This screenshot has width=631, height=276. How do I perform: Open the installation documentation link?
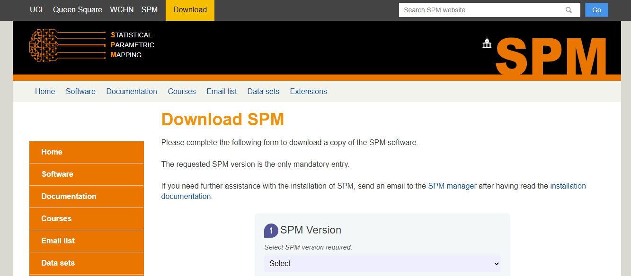(567, 186)
